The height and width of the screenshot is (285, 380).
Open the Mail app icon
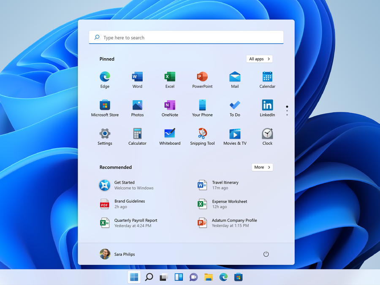235,80
